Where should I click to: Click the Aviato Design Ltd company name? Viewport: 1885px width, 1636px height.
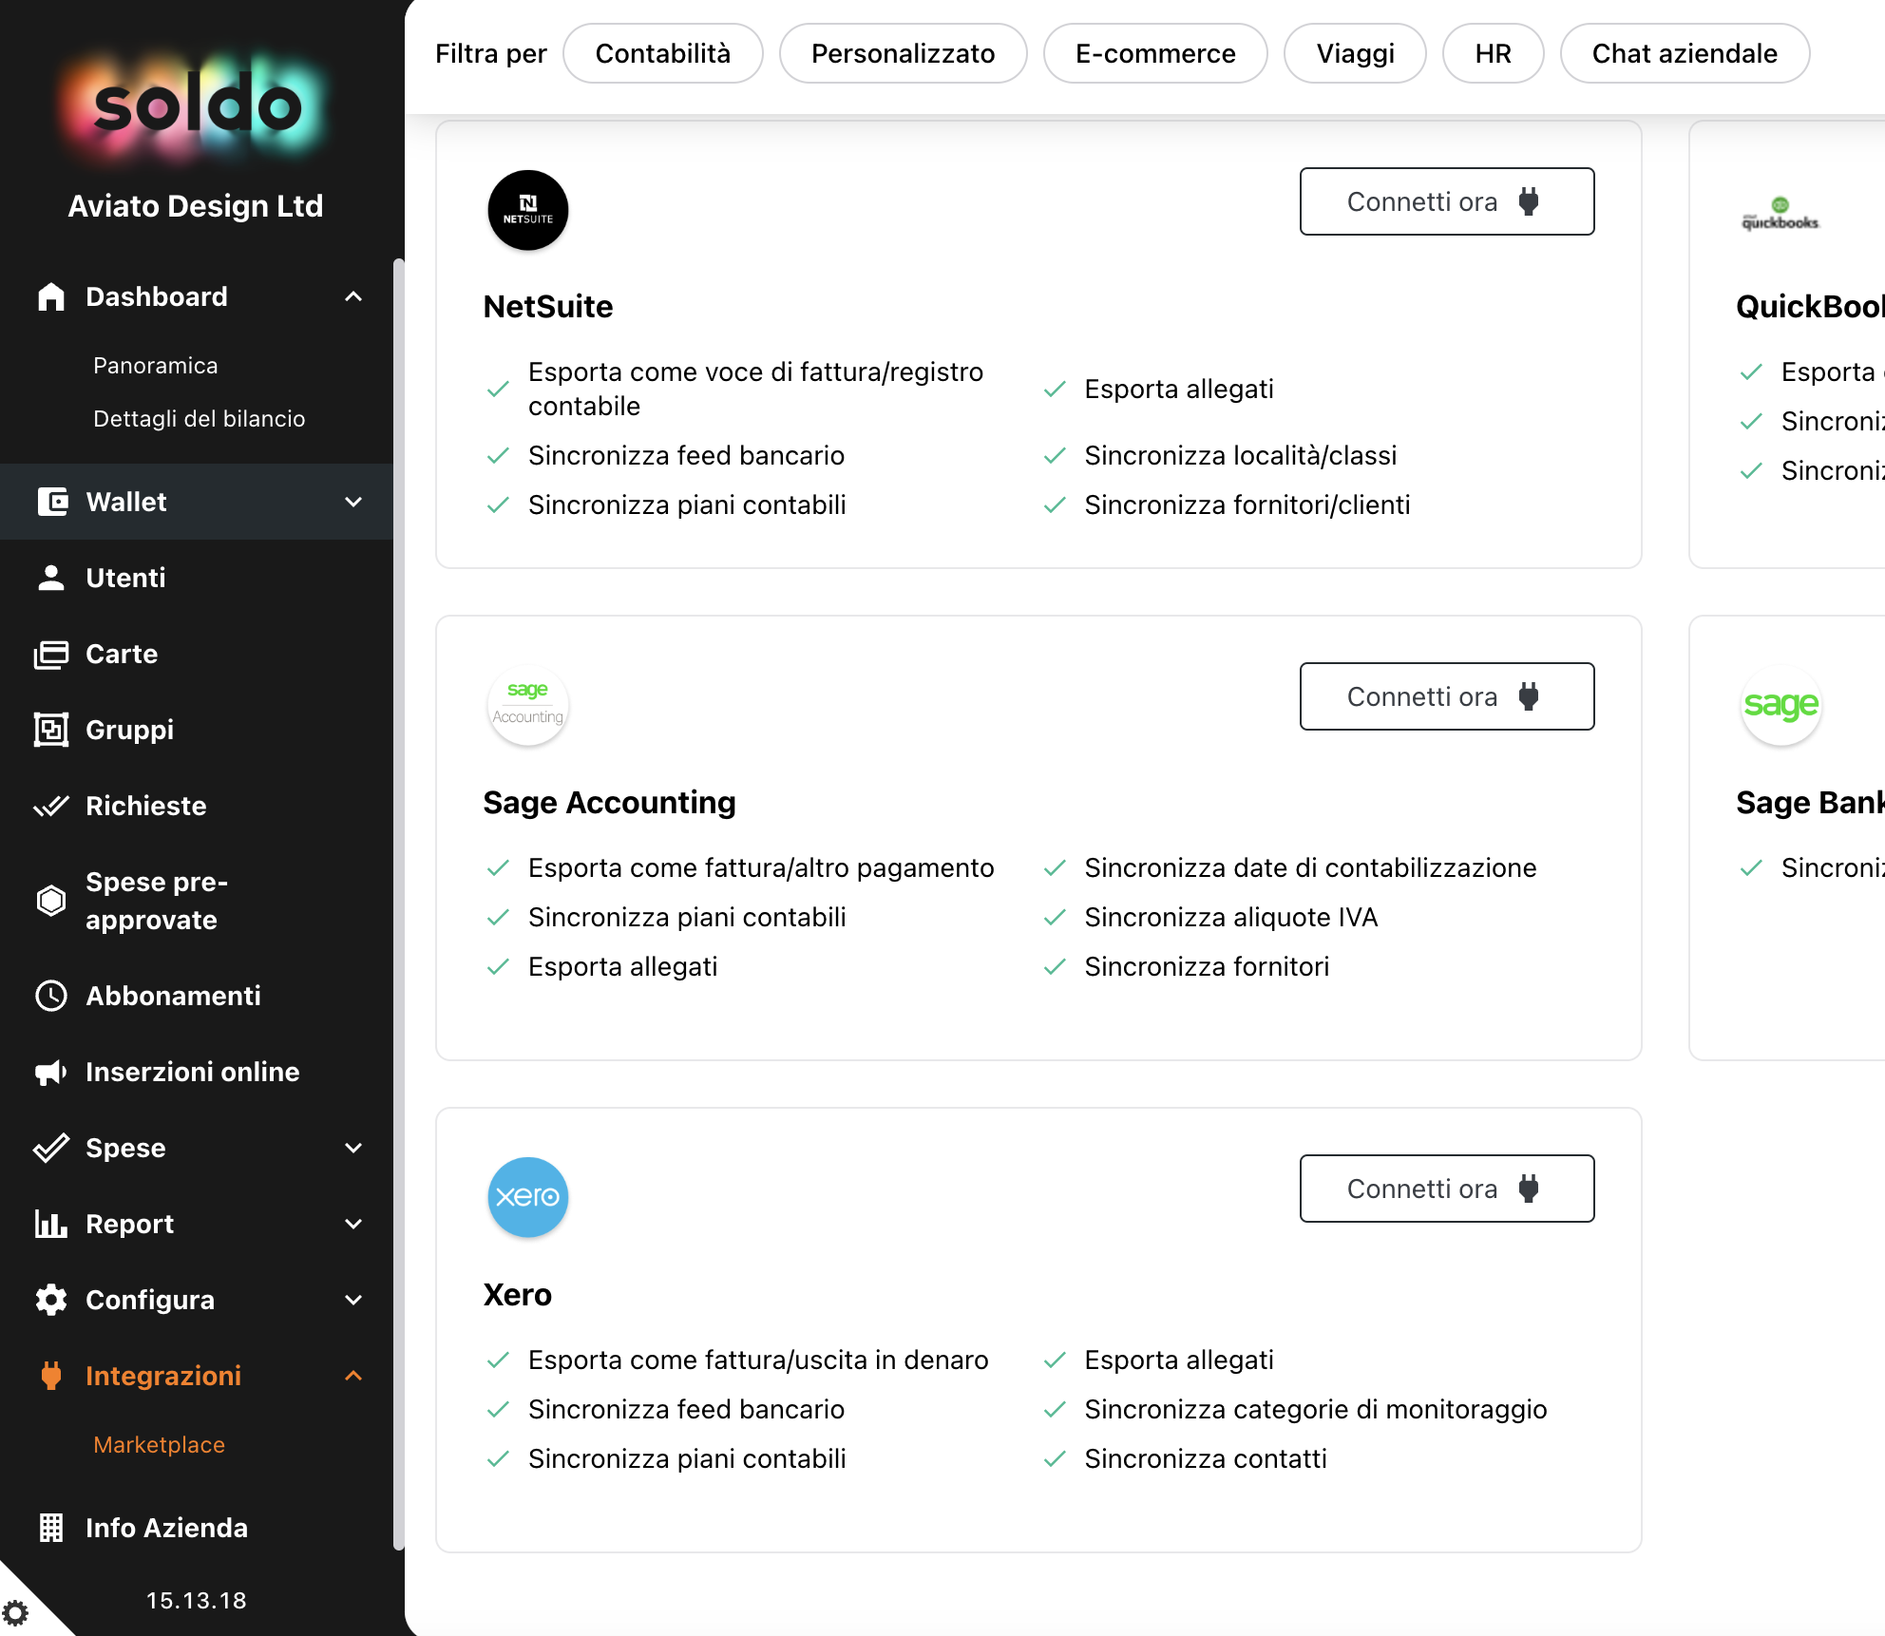[196, 206]
